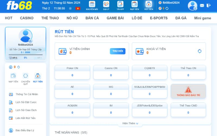Screen dimensions: 217x136
Task: Open Thông Tin Cá Nhân link
Action: pyautogui.click(x=27, y=94)
